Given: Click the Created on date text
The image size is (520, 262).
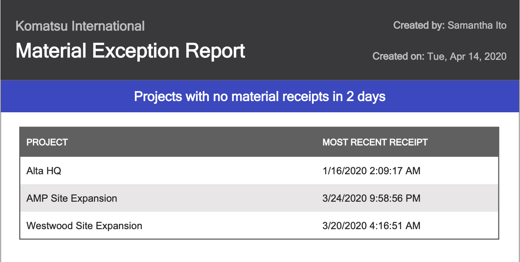Looking at the screenshot, I should pos(439,56).
